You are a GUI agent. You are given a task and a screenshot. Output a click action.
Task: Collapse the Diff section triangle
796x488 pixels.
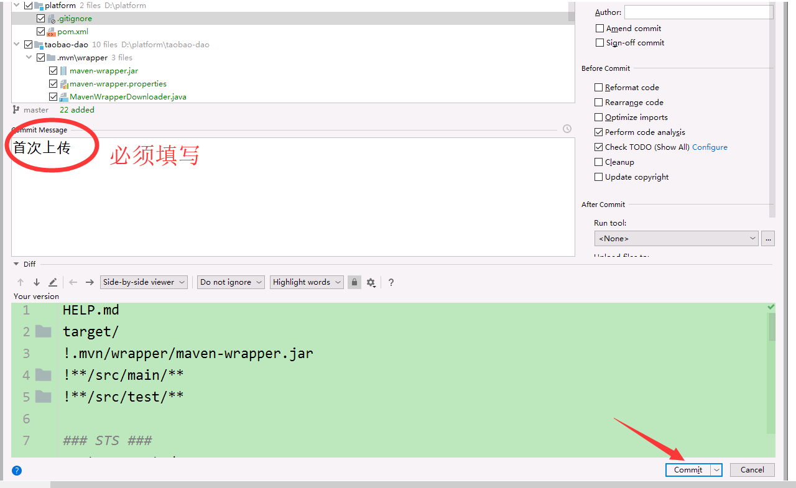tap(16, 264)
